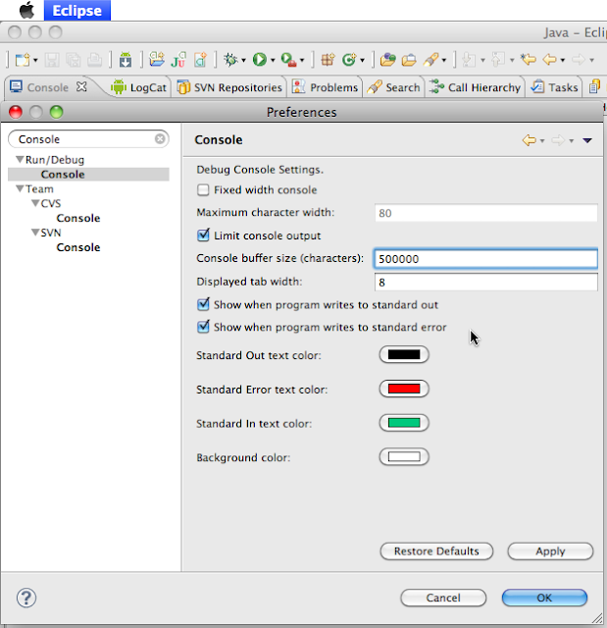607x628 pixels.
Task: Click the Print toolbar icon
Action: click(94, 60)
